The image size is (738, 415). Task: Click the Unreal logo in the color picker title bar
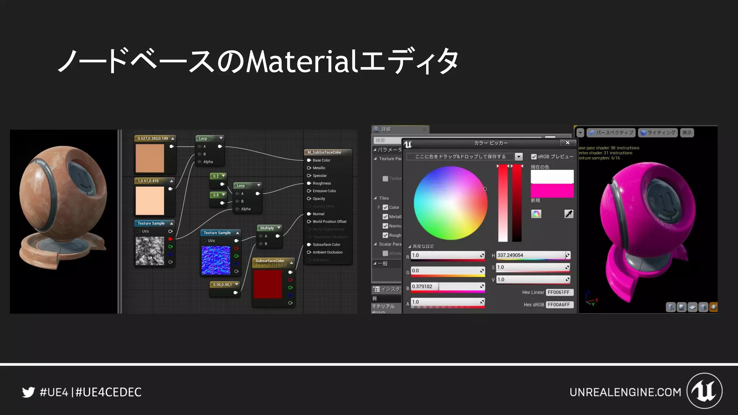coord(408,144)
